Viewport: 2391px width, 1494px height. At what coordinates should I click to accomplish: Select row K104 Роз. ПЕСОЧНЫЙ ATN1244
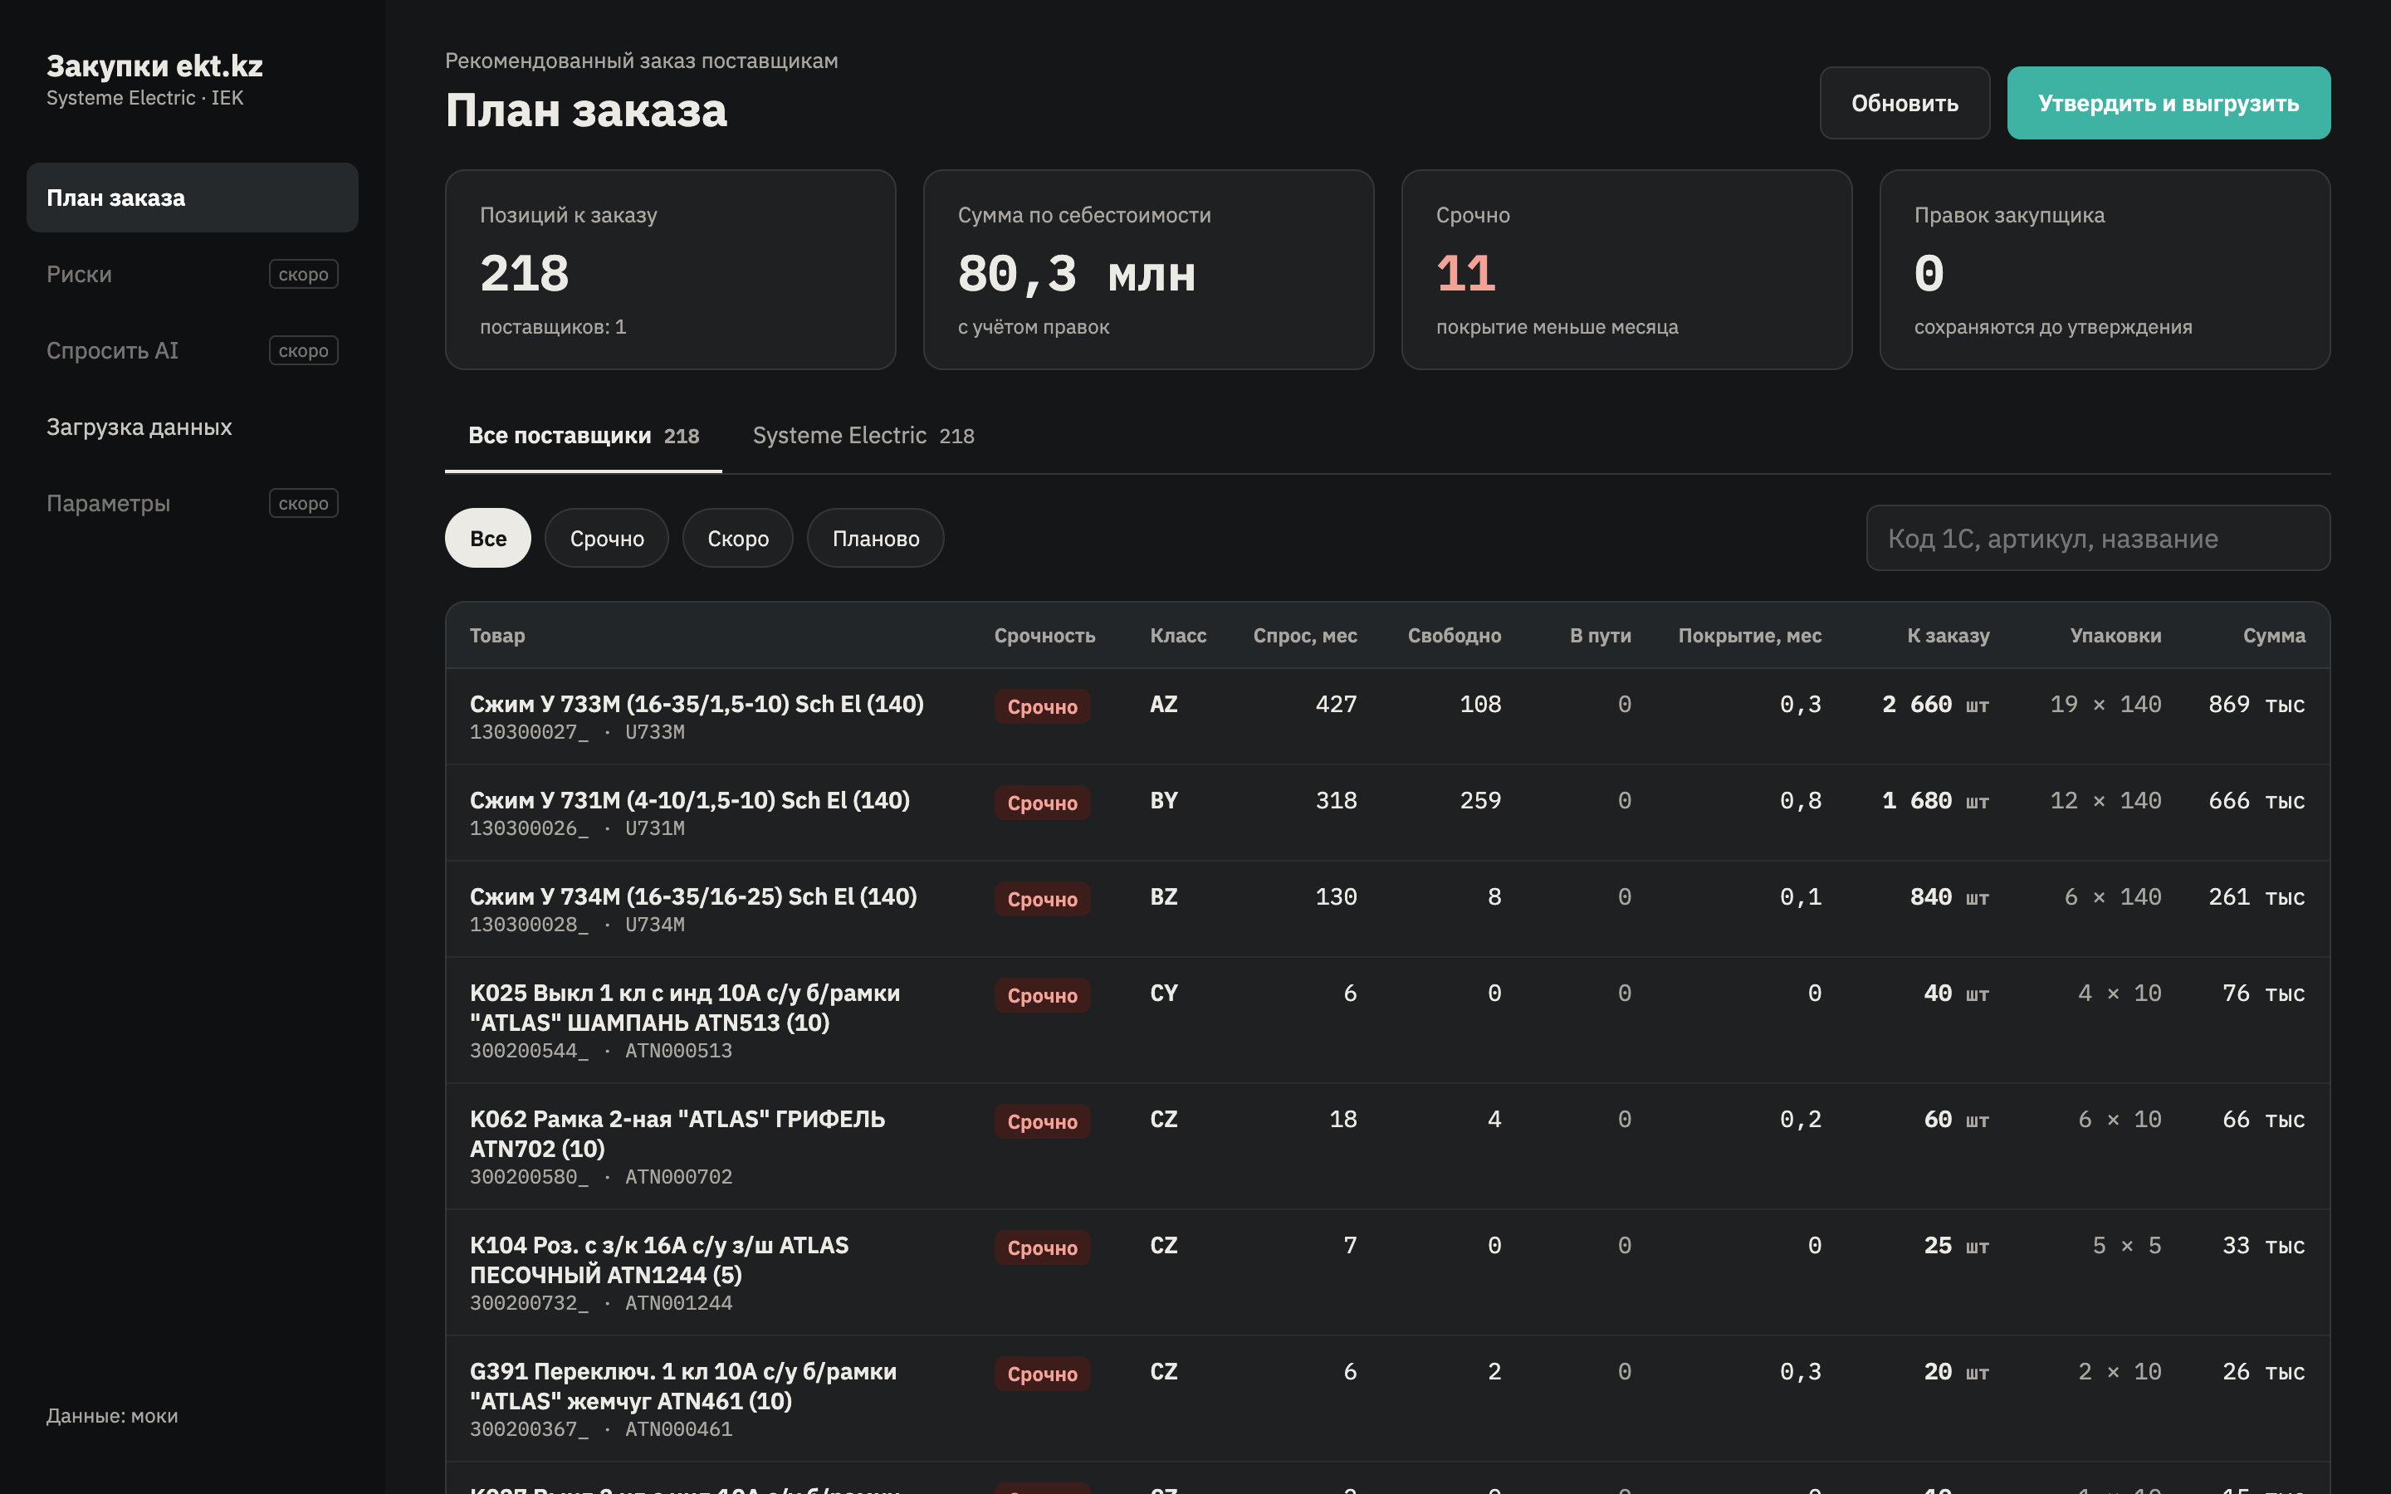pyautogui.click(x=1387, y=1272)
